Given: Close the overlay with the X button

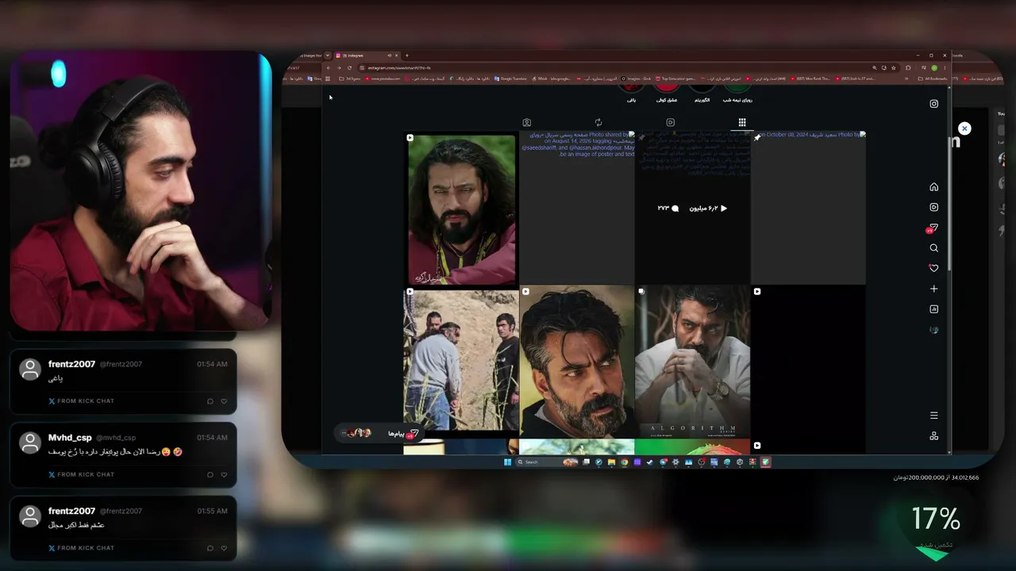Looking at the screenshot, I should pos(964,128).
